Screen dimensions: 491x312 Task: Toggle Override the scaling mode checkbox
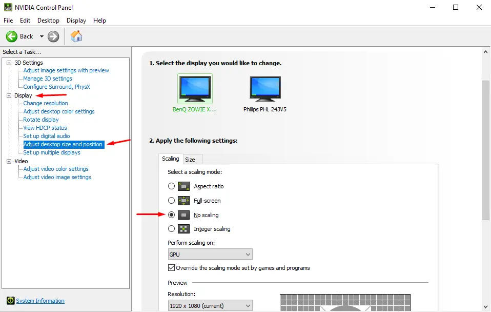pos(171,268)
